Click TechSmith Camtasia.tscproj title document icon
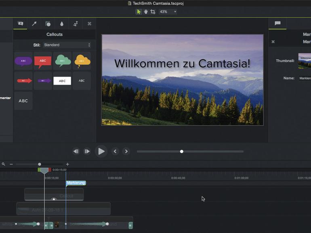Image resolution: width=311 pixels, height=233 pixels. point(130,3)
